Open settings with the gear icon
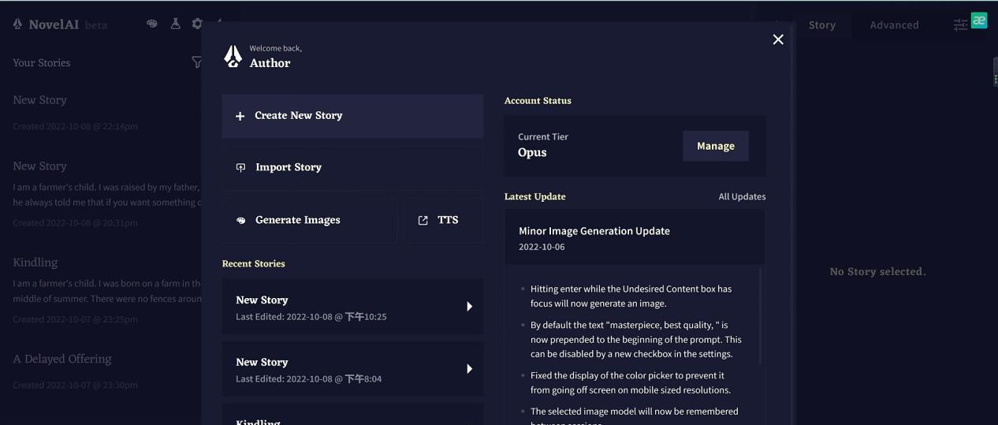998x425 pixels. (196, 24)
